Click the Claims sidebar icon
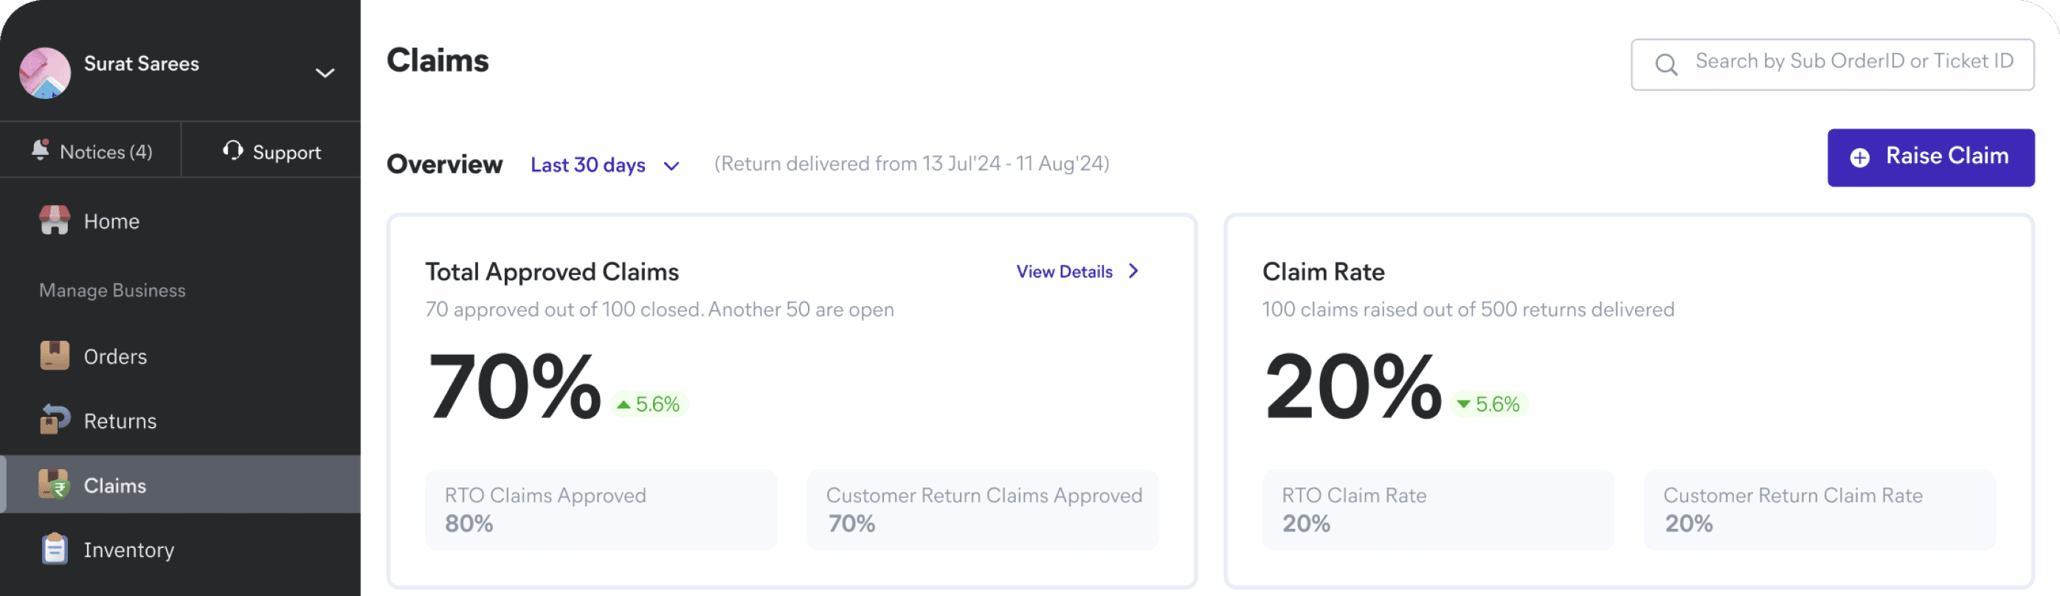Screen dimensions: 2060x596 pyautogui.click(x=55, y=484)
